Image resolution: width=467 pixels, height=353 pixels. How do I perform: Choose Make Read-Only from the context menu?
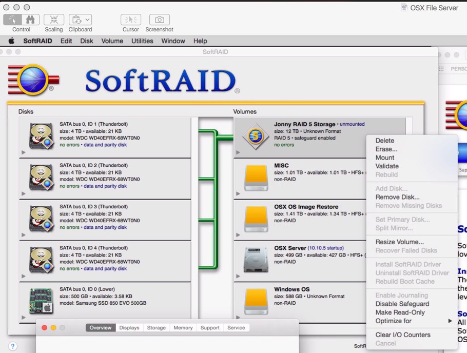coord(412,312)
